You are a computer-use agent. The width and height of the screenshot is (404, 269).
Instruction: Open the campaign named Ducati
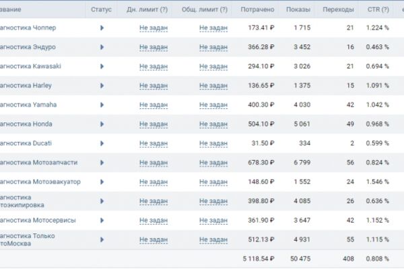tap(26, 143)
